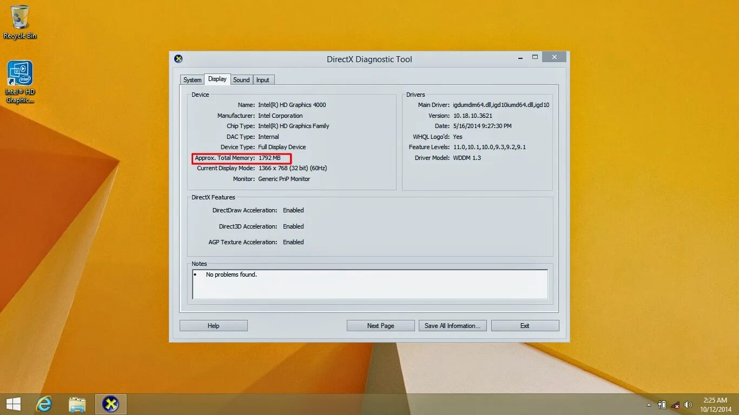739x415 pixels.
Task: Click display mode '1366 x 768 (32 bit) (60Hz)'
Action: point(293,168)
